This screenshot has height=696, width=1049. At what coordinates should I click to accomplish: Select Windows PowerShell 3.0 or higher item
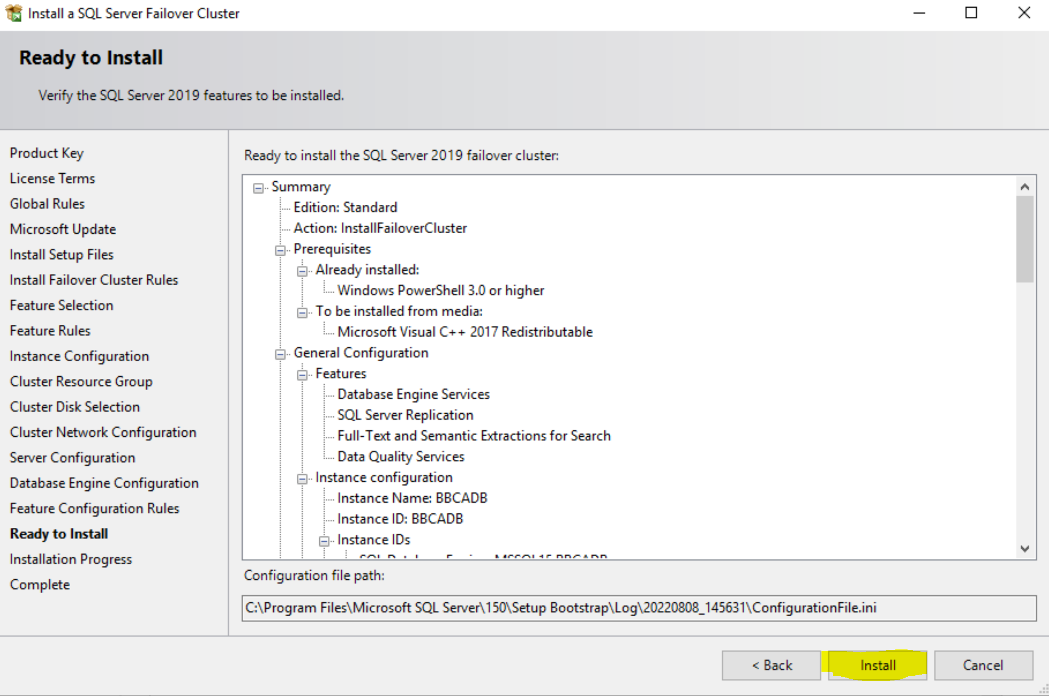point(441,291)
